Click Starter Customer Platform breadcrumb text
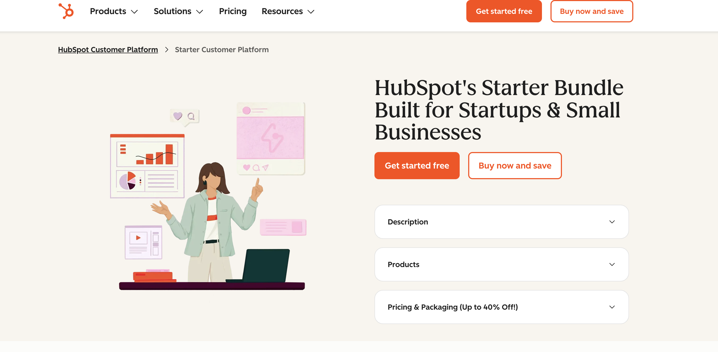The width and height of the screenshot is (718, 352). point(222,50)
